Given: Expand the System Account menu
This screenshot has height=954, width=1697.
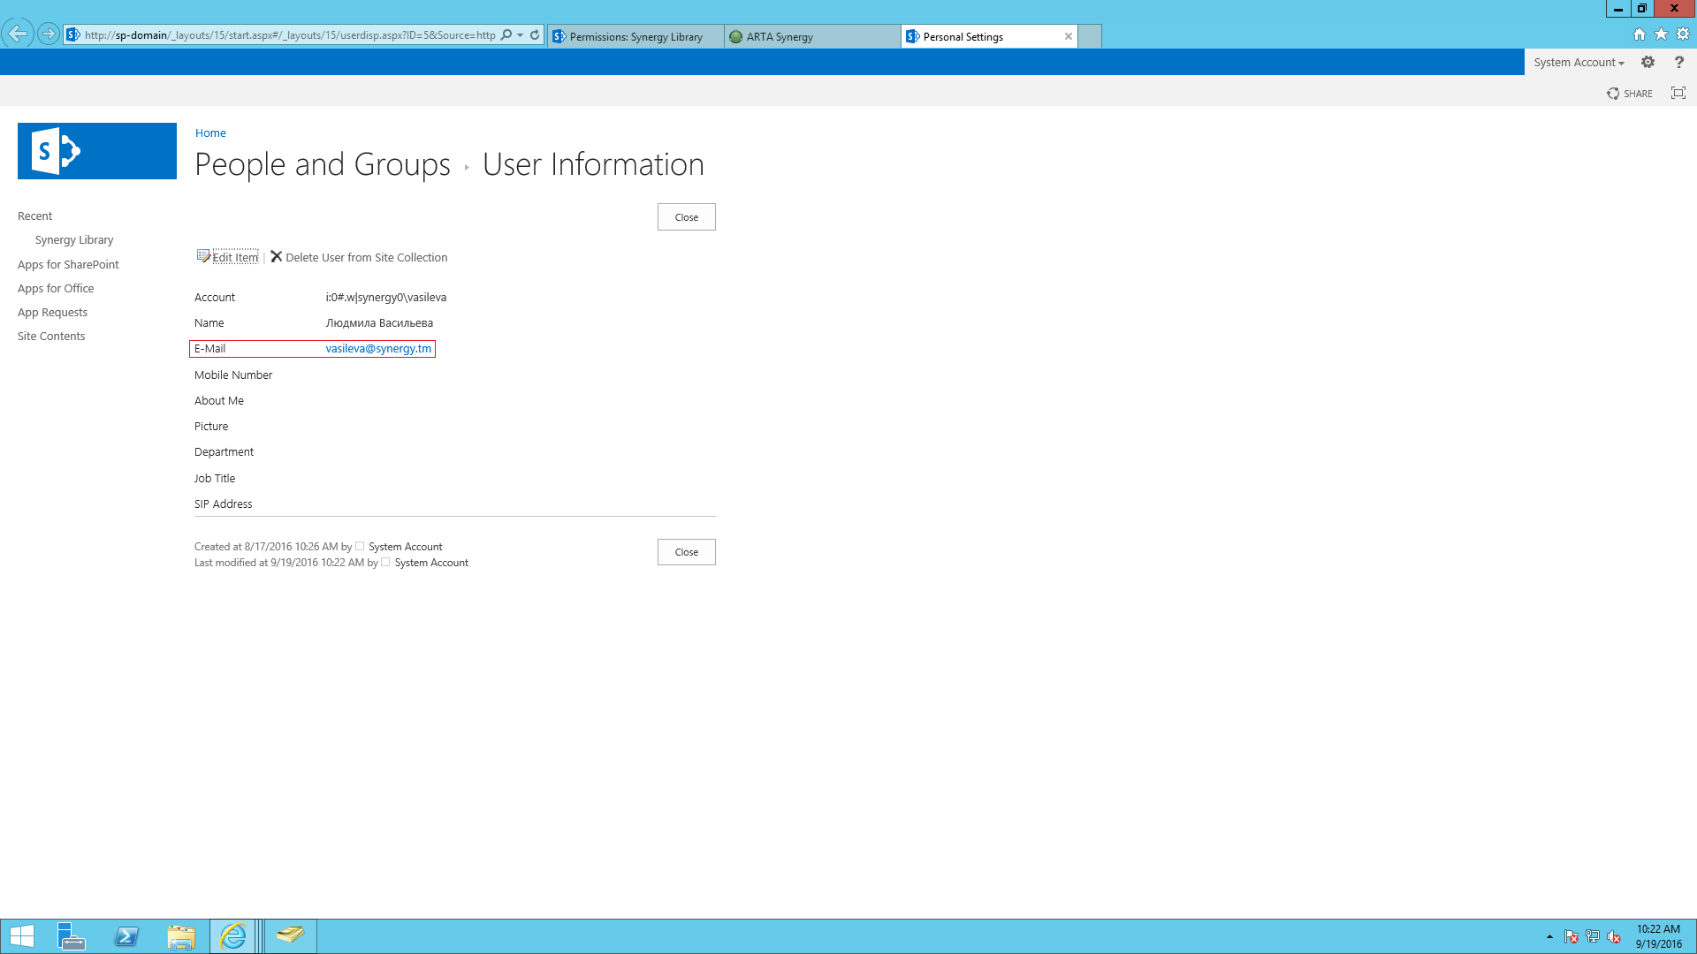Looking at the screenshot, I should coord(1579,62).
